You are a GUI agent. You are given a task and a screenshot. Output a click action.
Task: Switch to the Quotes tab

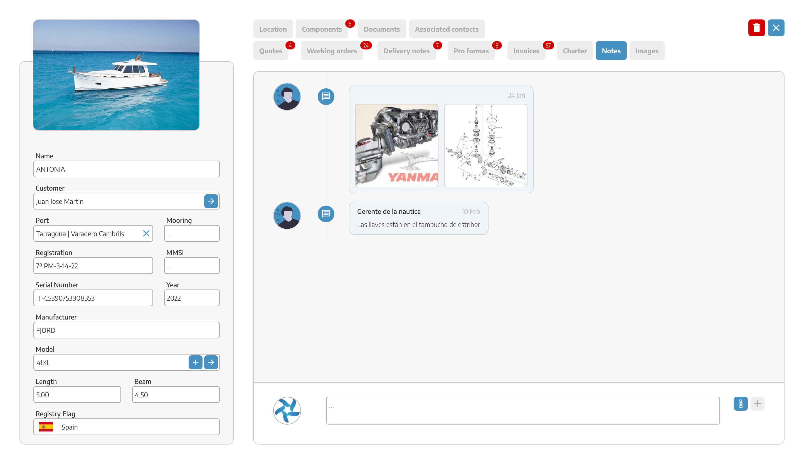click(x=271, y=51)
